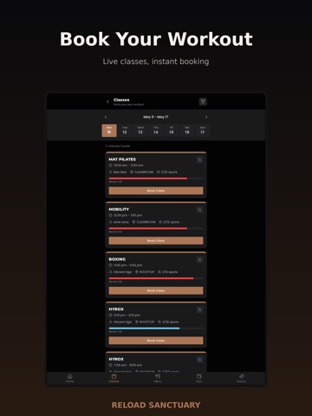
Task: Tap the corner icon on 5:15 pm Hyrox card
Action: click(x=199, y=309)
